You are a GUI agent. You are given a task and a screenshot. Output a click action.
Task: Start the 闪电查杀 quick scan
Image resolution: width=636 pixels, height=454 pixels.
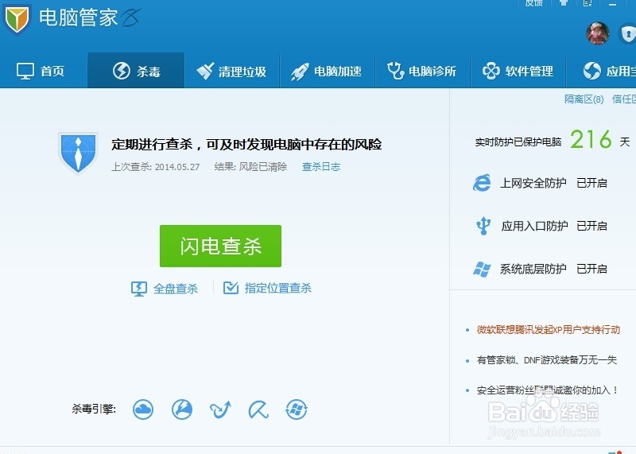click(x=220, y=246)
